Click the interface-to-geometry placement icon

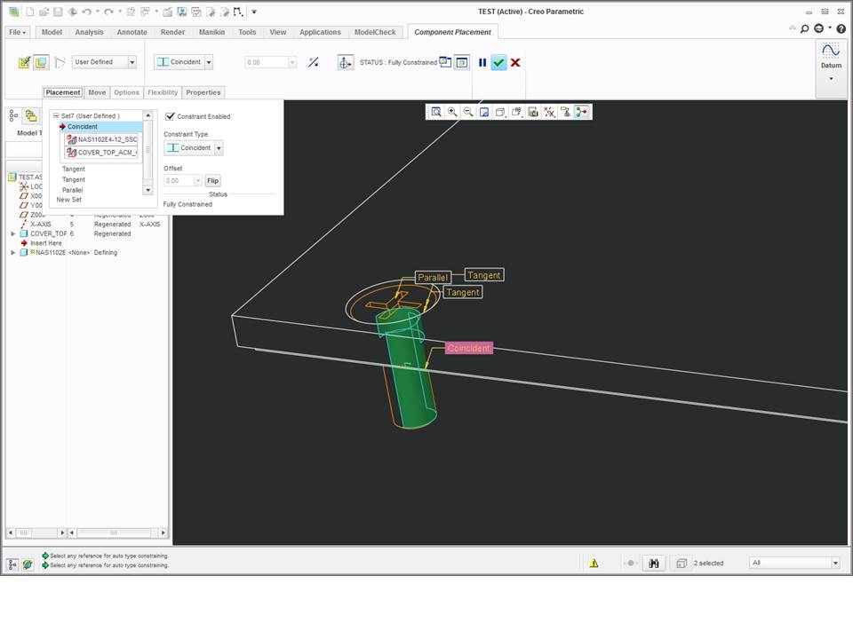click(x=24, y=62)
